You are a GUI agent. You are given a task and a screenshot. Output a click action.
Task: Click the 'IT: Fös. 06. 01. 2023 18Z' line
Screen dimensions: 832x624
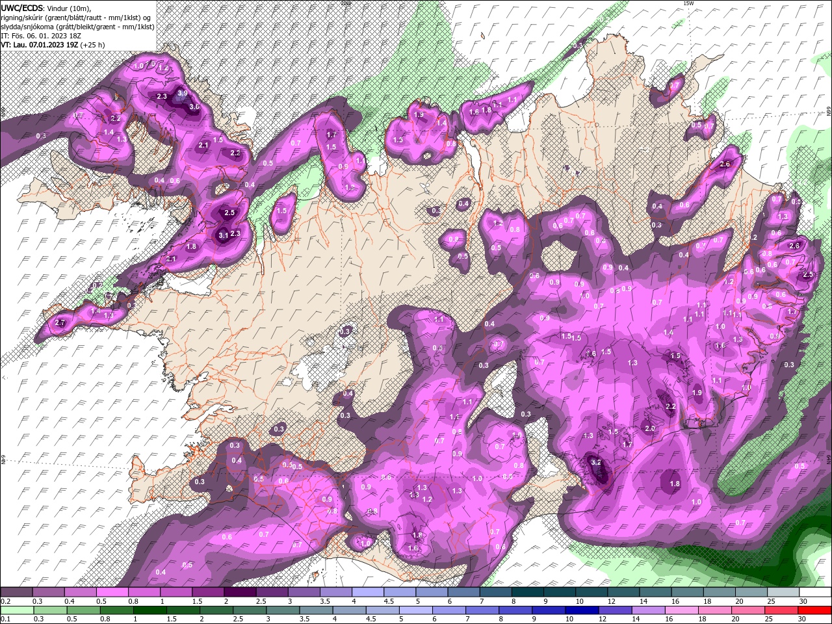tap(40, 36)
